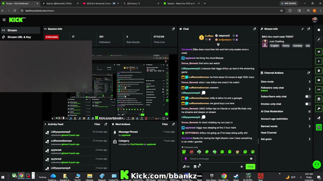Expand Set goals options
Viewport: 323px width, 181px height.
(x=309, y=139)
